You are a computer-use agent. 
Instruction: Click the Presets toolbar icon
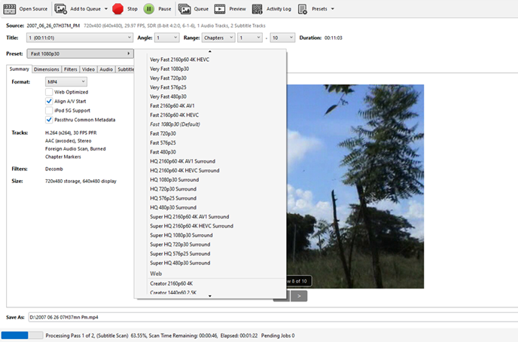tap(302, 9)
